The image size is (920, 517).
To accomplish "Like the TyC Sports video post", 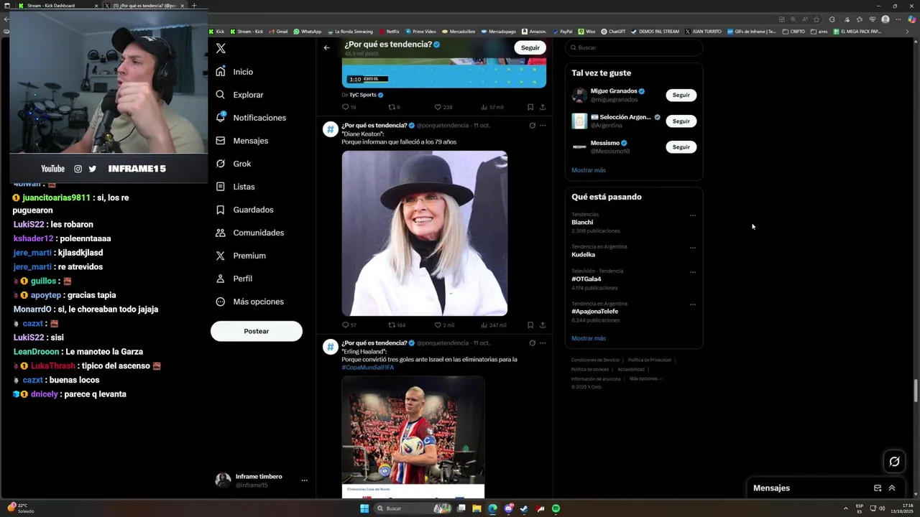I will coord(437,107).
